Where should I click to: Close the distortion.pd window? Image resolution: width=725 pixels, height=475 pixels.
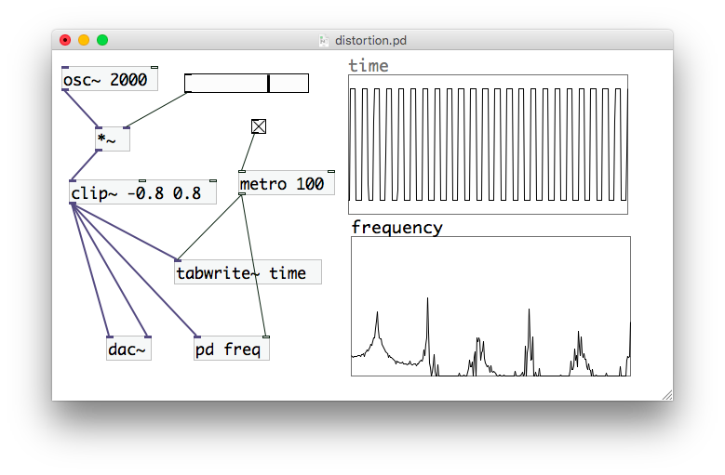click(x=65, y=40)
